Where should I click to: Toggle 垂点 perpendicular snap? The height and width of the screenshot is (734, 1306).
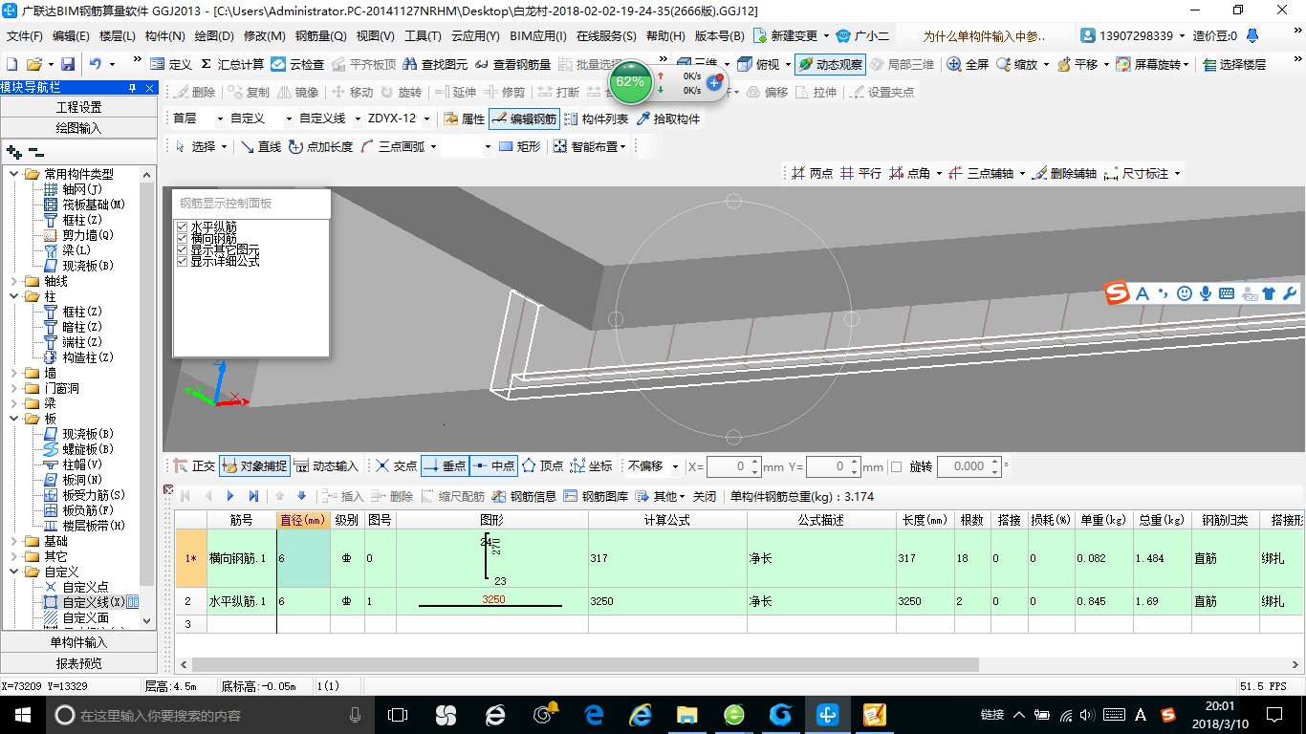445,465
